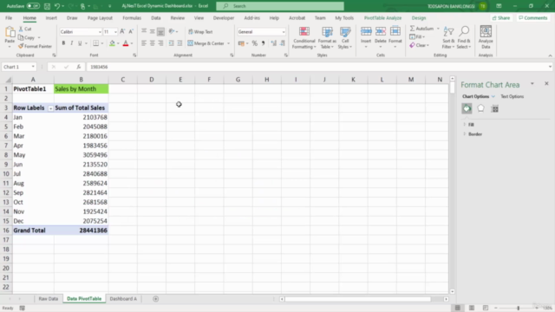Click the Share button
Screen dimensions: 555x312
(501, 17)
